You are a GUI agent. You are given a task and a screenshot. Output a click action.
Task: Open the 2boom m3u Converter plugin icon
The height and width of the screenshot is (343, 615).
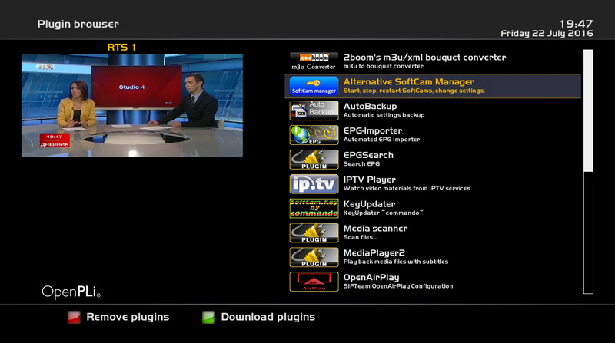pos(314,61)
